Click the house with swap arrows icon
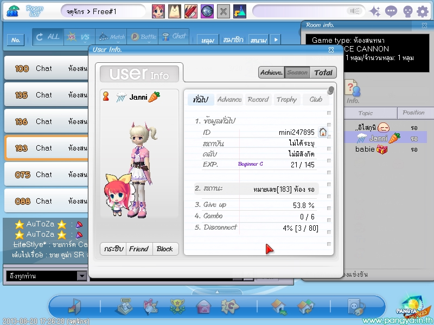The height and width of the screenshot is (325, 434). (x=305, y=307)
